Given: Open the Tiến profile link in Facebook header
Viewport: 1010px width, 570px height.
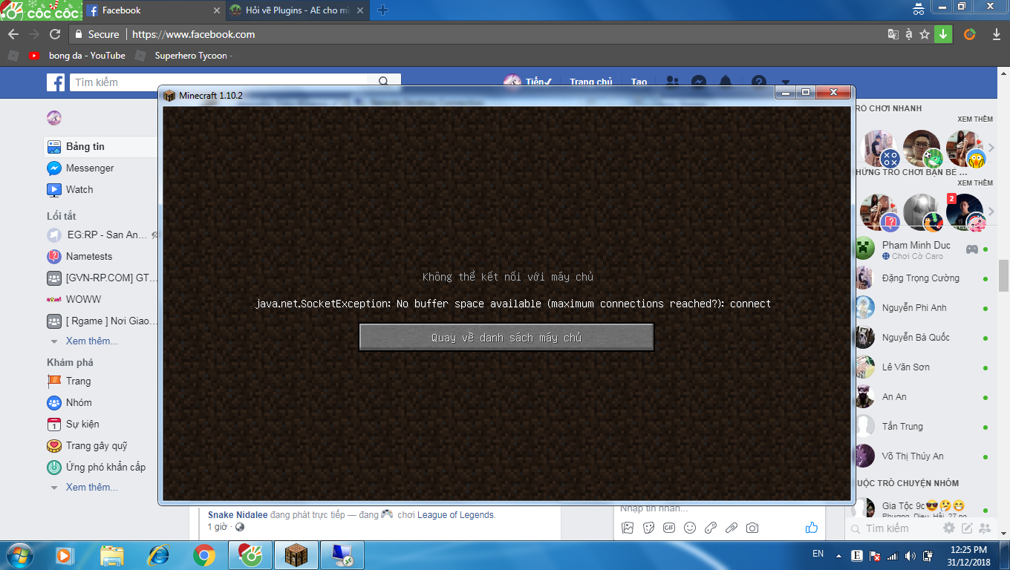Looking at the screenshot, I should tap(527, 82).
